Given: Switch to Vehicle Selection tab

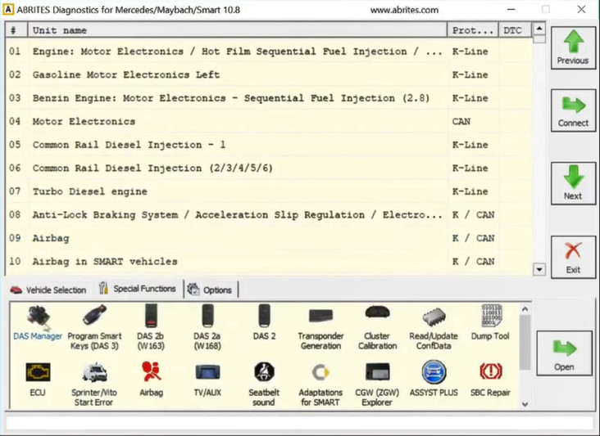Looking at the screenshot, I should 48,290.
